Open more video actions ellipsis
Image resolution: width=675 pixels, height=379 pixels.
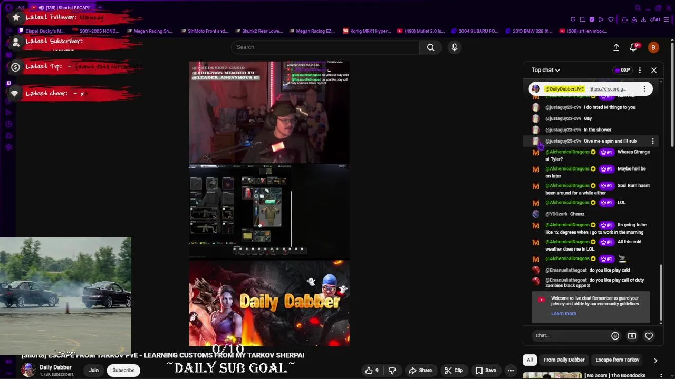pyautogui.click(x=510, y=371)
